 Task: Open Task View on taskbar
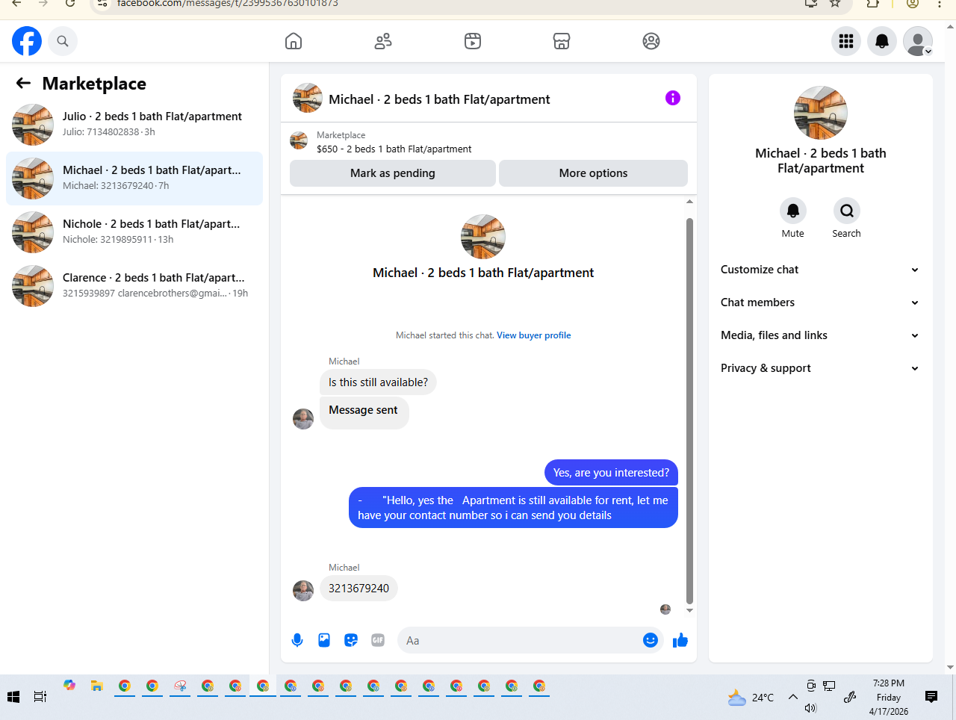click(40, 697)
